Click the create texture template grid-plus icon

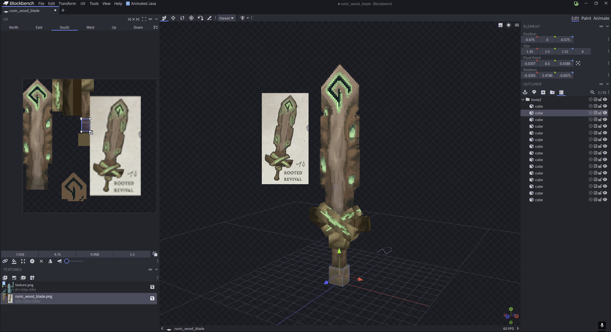point(32,278)
